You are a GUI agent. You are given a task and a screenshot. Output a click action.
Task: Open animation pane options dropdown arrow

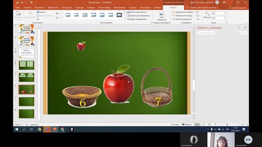pos(239,27)
